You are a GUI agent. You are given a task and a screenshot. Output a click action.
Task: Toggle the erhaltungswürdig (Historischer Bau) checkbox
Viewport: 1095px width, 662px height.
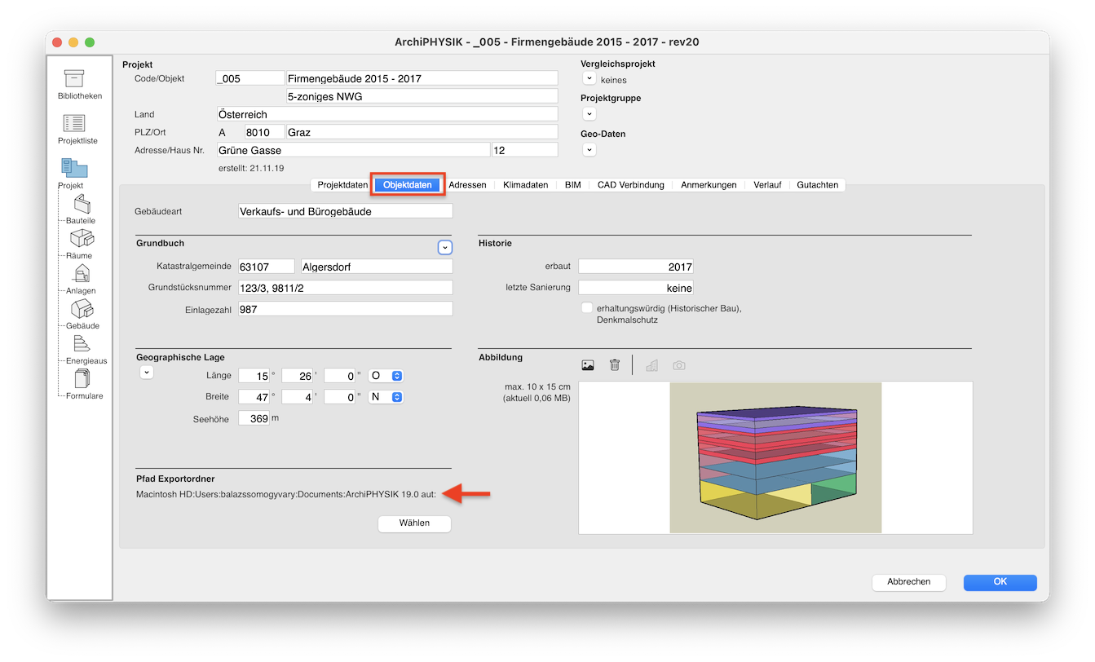pyautogui.click(x=586, y=308)
